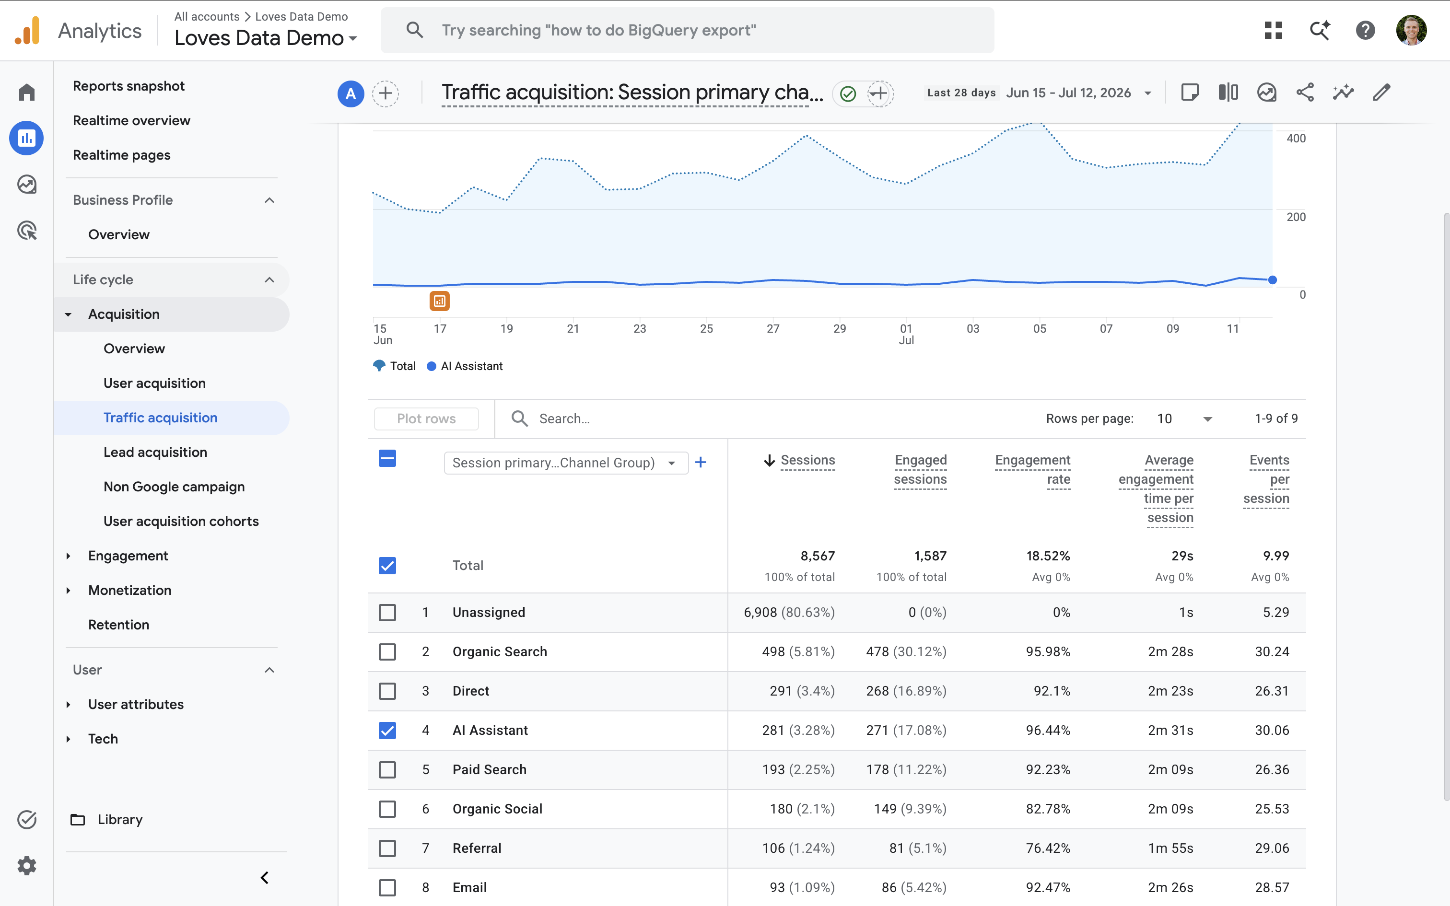The image size is (1450, 906).
Task: Expand the User attributes item
Action: tap(68, 705)
